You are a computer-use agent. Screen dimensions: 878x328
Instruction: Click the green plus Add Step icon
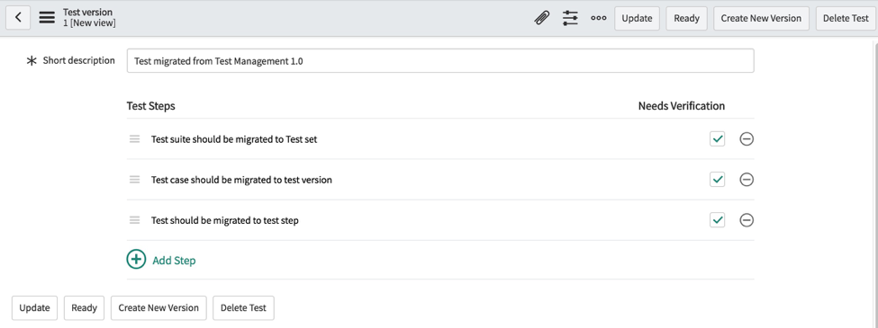click(x=135, y=260)
